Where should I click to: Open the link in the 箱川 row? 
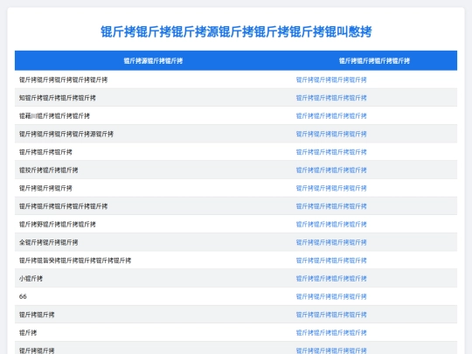coord(331,116)
